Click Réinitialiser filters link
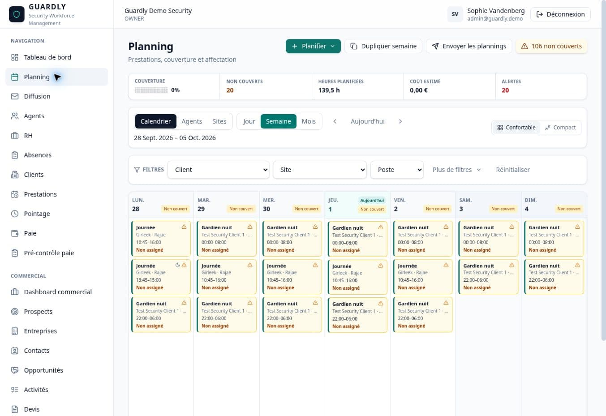The width and height of the screenshot is (606, 416). tap(513, 170)
